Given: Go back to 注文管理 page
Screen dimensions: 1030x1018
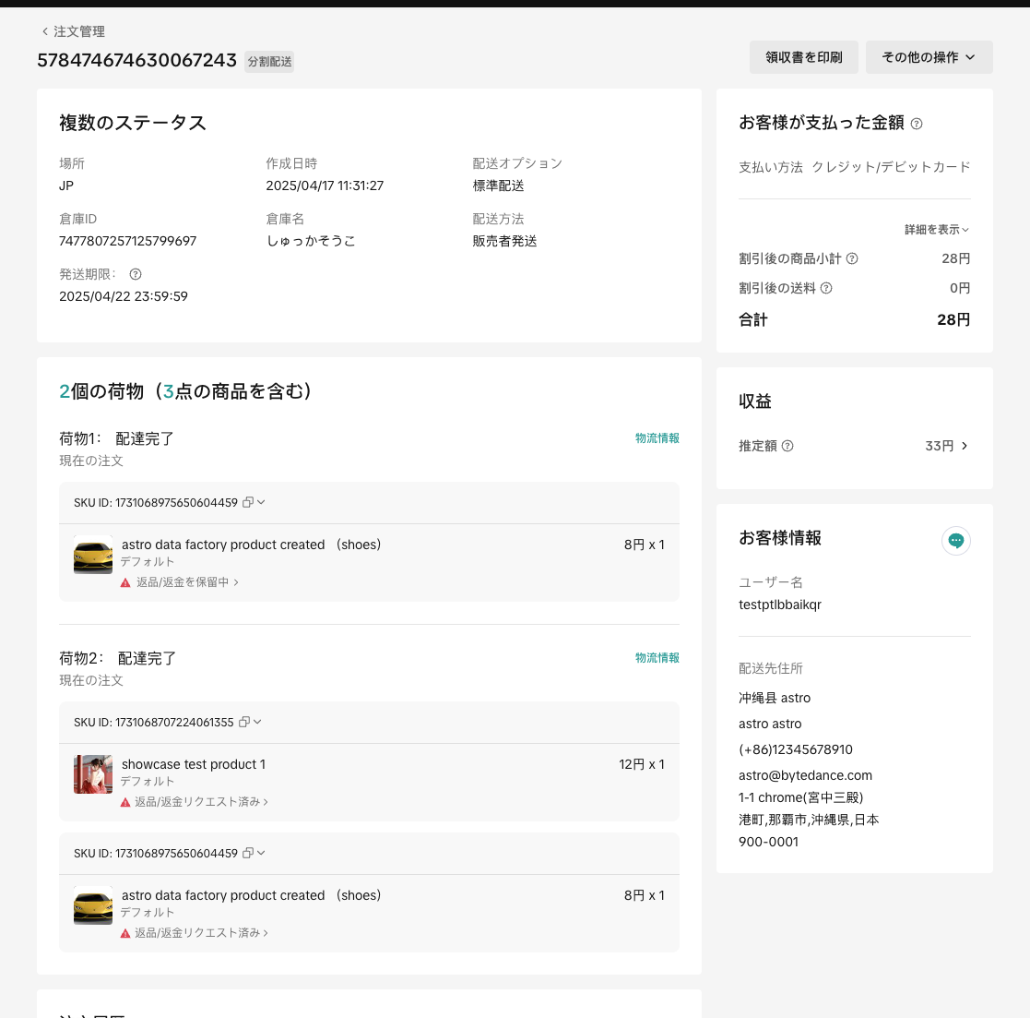Looking at the screenshot, I should point(73,31).
